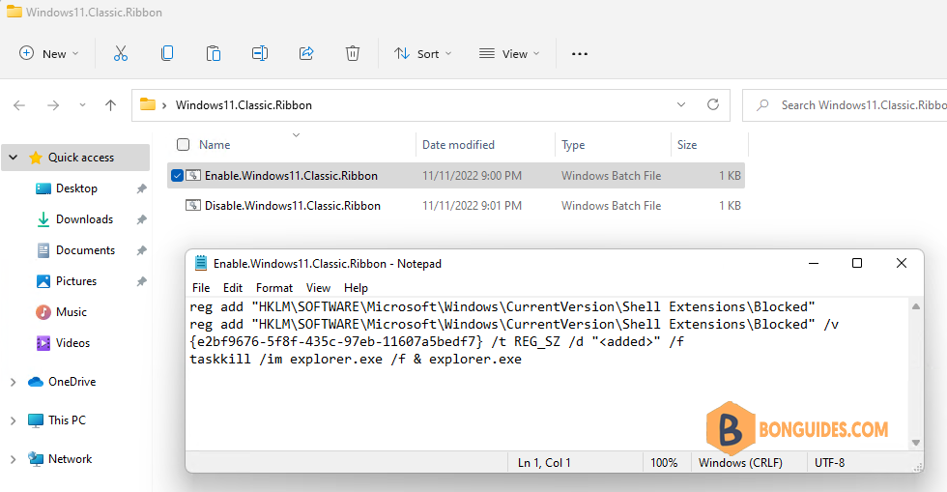This screenshot has width=947, height=492.
Task: Open the Sort dropdown
Action: pyautogui.click(x=423, y=54)
